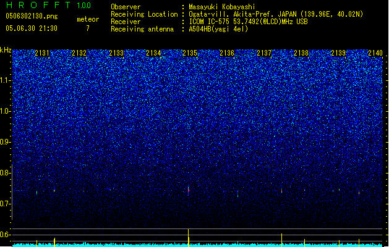Click the Receiving antenna label
The width and height of the screenshot is (389, 247).
click(x=142, y=29)
